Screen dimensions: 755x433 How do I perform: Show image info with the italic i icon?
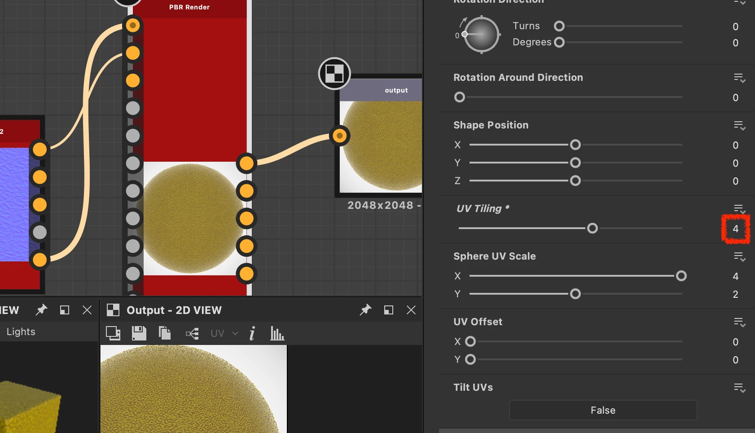(x=252, y=333)
